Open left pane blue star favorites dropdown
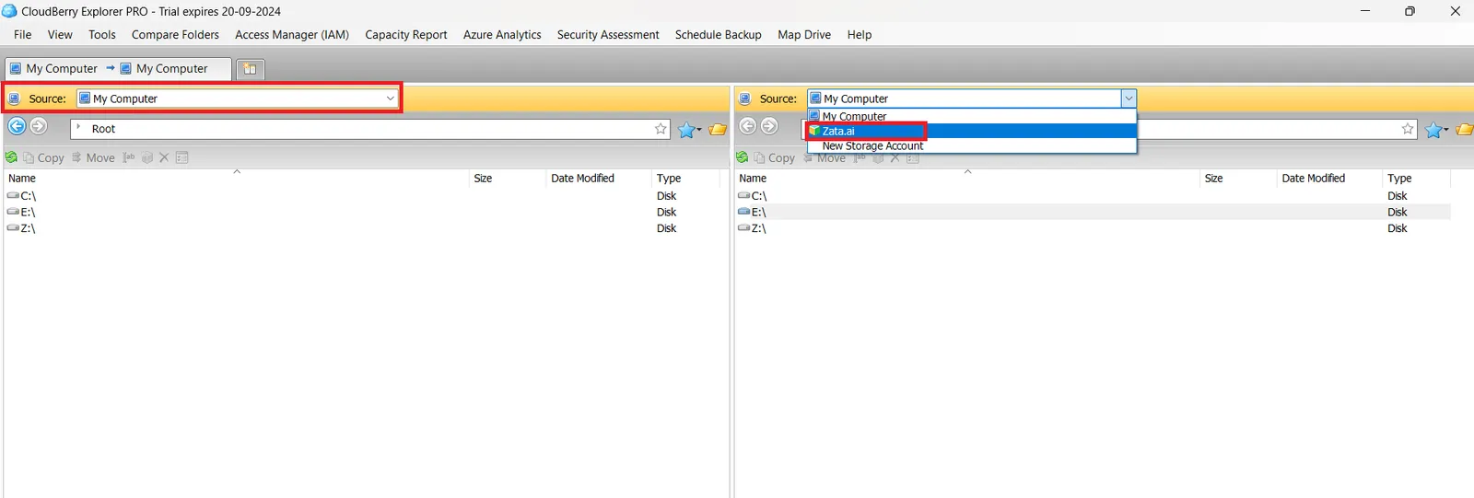The width and height of the screenshot is (1474, 498). coord(689,130)
